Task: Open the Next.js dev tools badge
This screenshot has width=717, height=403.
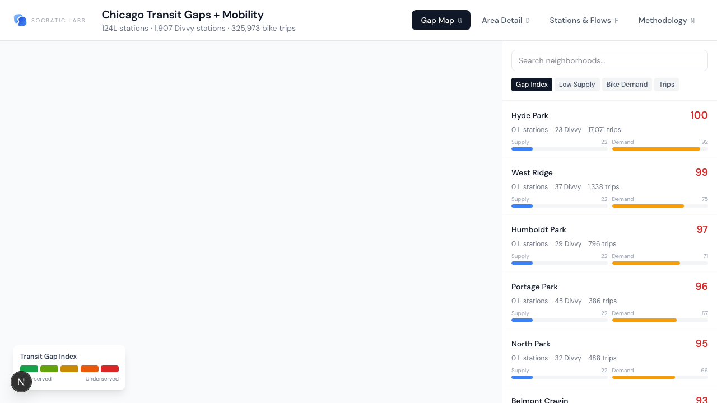Action: pyautogui.click(x=21, y=382)
